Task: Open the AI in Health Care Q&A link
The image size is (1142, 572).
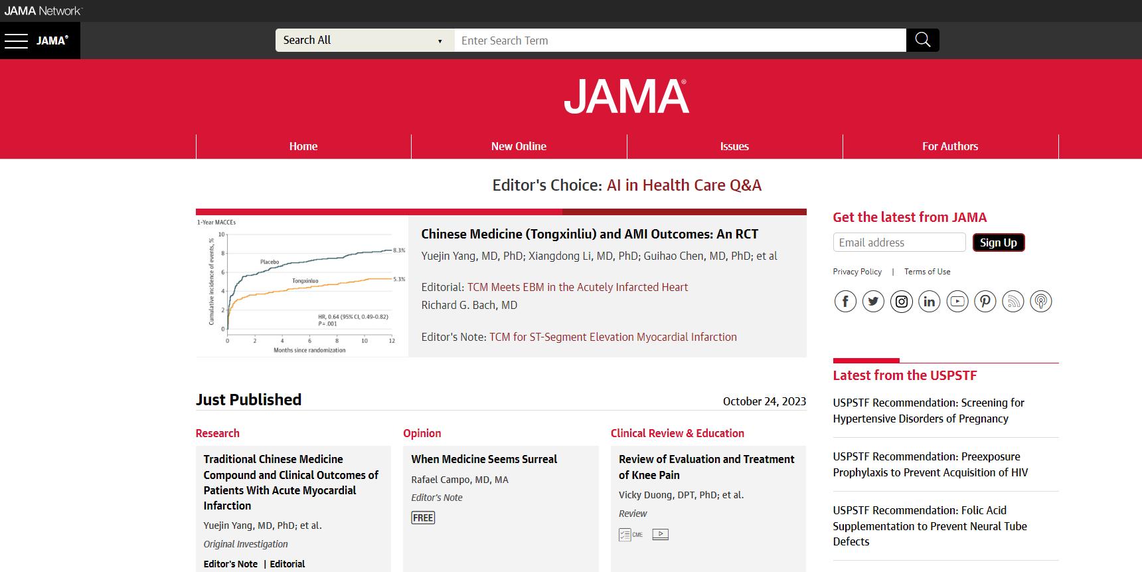Action: pyautogui.click(x=684, y=185)
